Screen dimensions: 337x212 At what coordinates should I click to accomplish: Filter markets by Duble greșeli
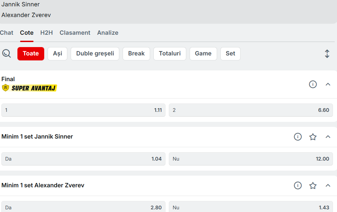(x=95, y=53)
